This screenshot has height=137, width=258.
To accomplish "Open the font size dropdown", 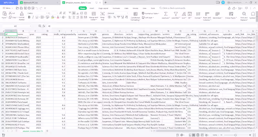I will pos(57,13).
